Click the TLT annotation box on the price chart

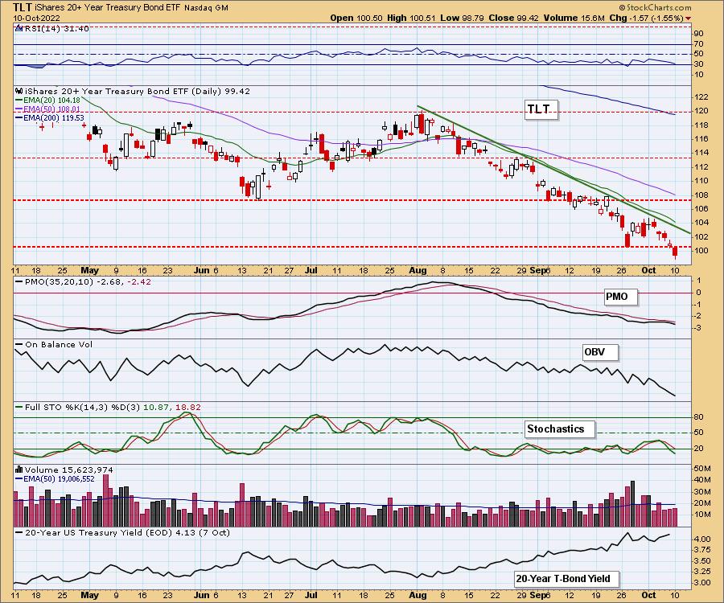(x=541, y=109)
